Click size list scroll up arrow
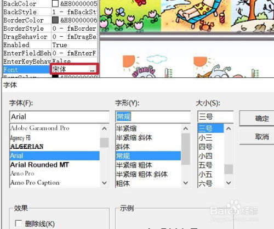 pyautogui.click(x=229, y=129)
